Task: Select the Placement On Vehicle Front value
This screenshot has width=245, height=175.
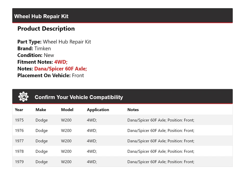Action: [x=78, y=75]
